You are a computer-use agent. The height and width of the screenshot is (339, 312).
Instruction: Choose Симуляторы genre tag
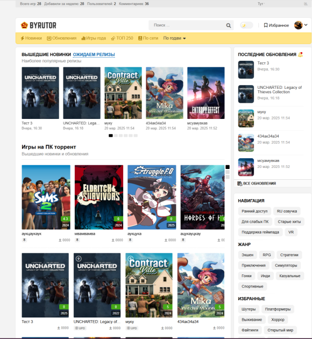coord(286,265)
